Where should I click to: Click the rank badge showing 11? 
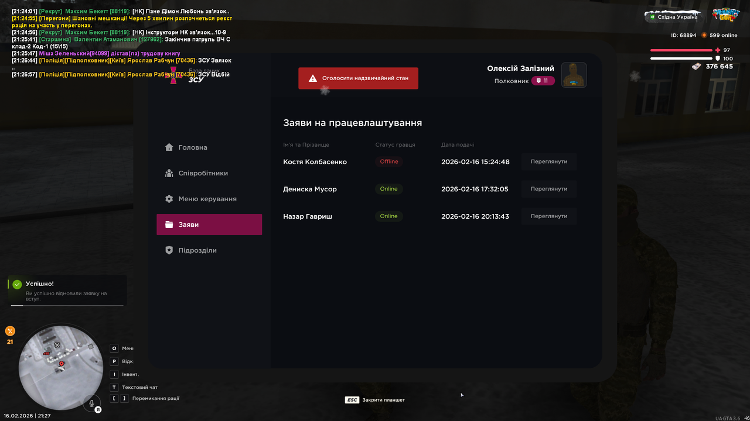coord(543,81)
